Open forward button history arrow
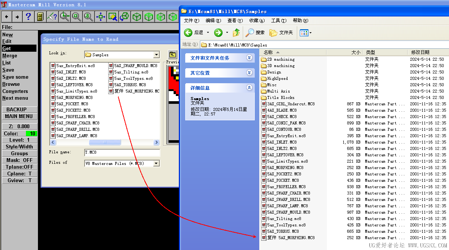This screenshot has width=449, height=250. [227, 33]
